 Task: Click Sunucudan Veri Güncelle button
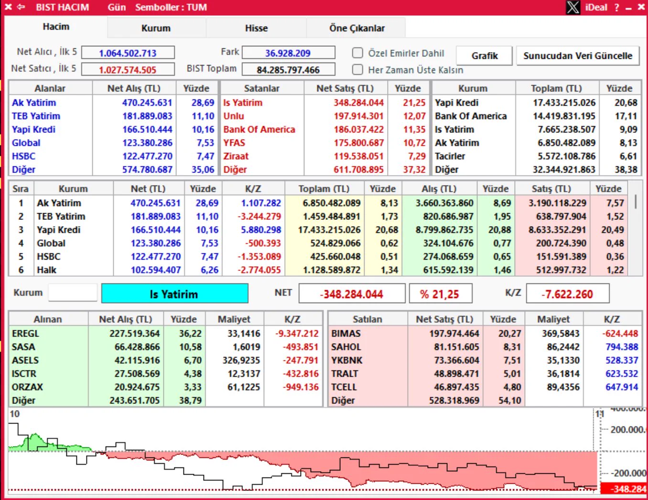point(578,55)
